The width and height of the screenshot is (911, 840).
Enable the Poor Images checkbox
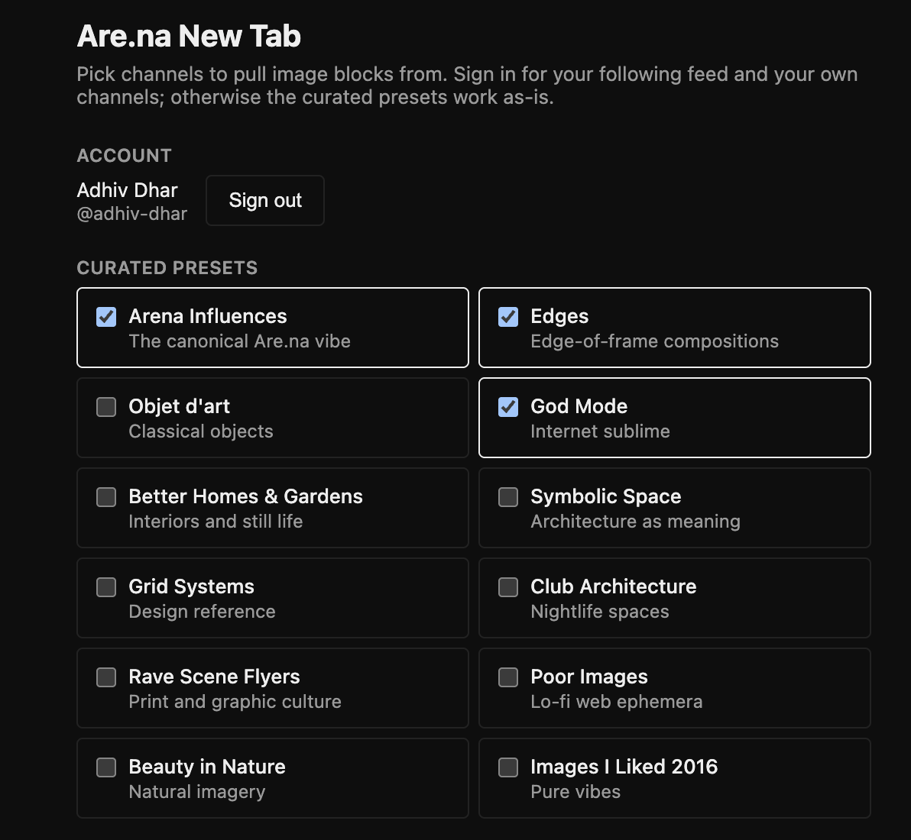pos(508,677)
